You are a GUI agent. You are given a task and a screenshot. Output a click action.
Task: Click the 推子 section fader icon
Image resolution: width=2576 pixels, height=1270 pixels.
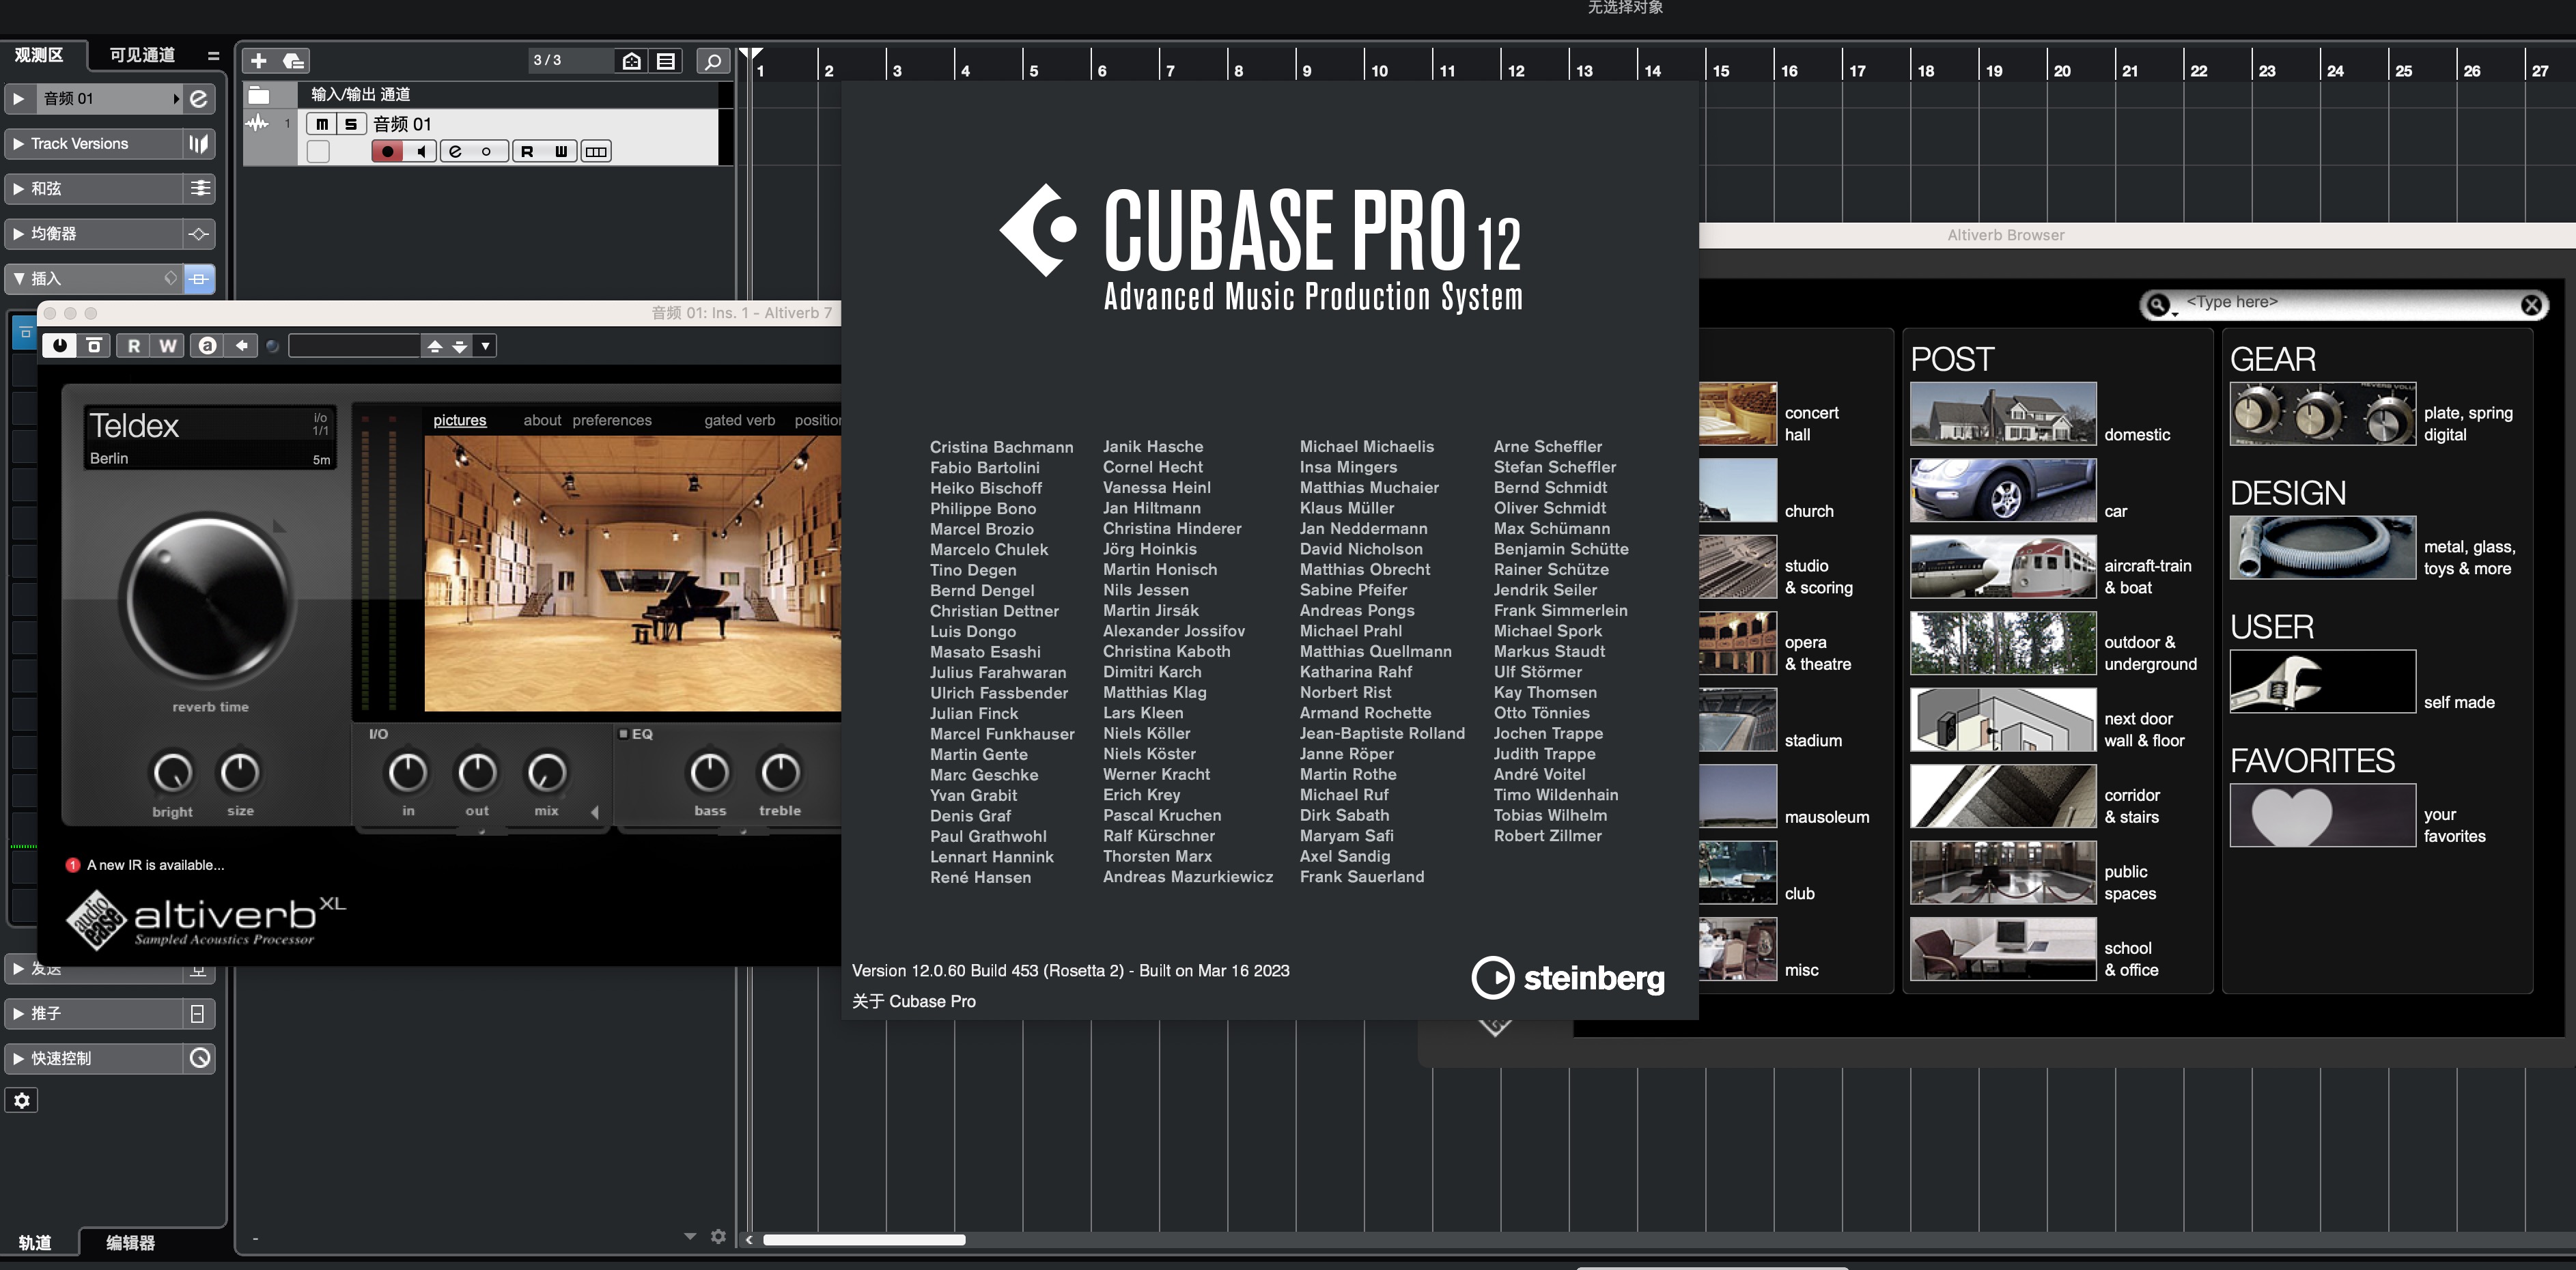click(x=198, y=1013)
